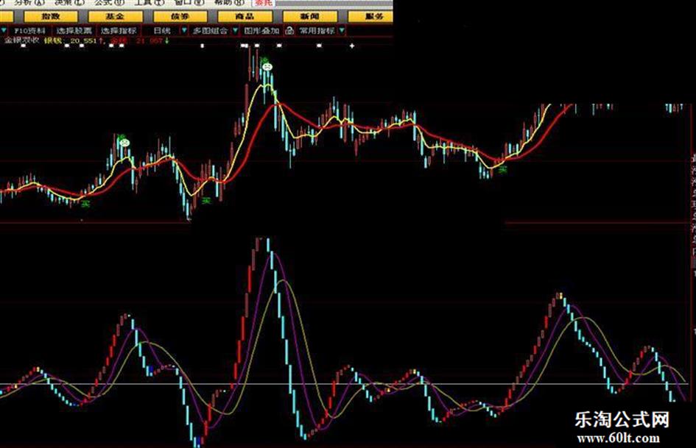696x448 pixels.
Task: Expand dropdown arrow next to 日线
Action: 184,31
